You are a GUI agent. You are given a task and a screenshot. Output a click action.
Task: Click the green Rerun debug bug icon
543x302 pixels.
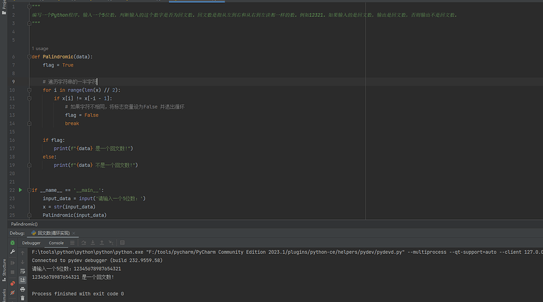pyautogui.click(x=12, y=243)
